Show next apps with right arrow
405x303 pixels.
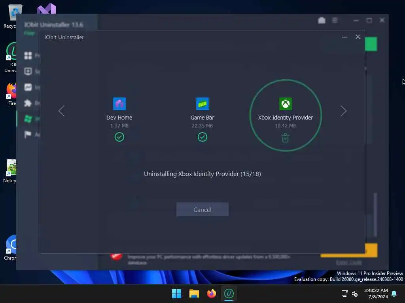click(343, 111)
